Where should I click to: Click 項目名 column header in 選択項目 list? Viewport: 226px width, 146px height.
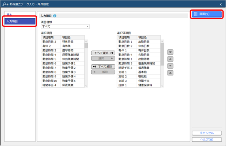[x=72, y=37]
